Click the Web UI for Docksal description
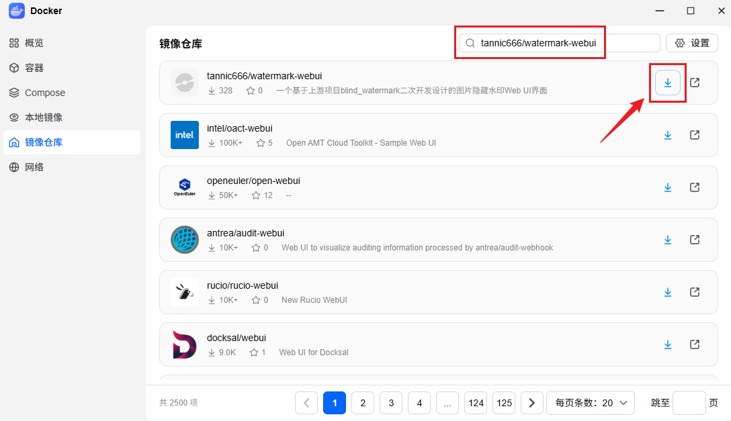Image resolution: width=731 pixels, height=421 pixels. (x=314, y=353)
